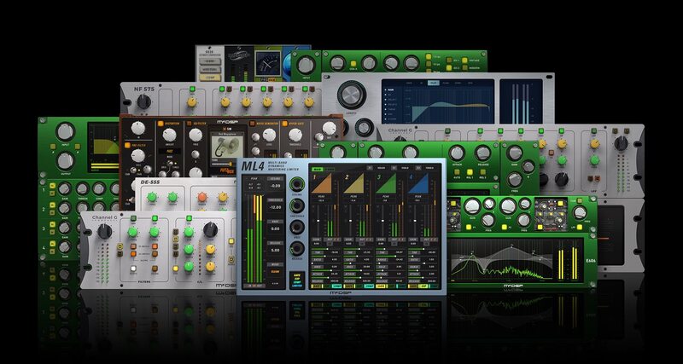683x364 pixels.
Task: Click the E606 label on green EQ
Action: [x=589, y=263]
